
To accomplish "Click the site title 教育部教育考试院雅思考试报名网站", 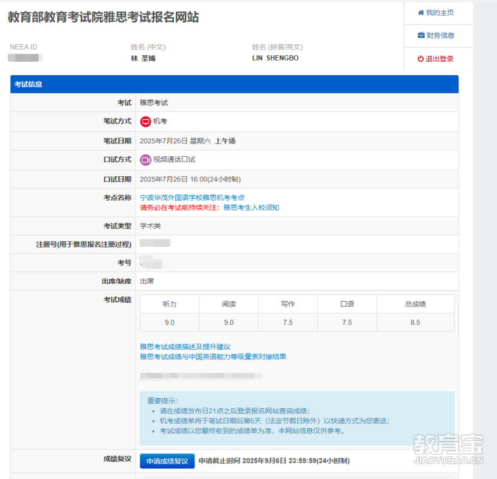I will coord(104,17).
